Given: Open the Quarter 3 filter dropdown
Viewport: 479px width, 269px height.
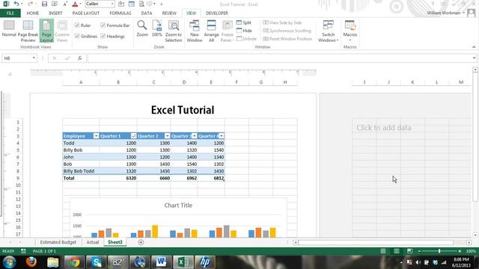Looking at the screenshot, I should (x=195, y=136).
